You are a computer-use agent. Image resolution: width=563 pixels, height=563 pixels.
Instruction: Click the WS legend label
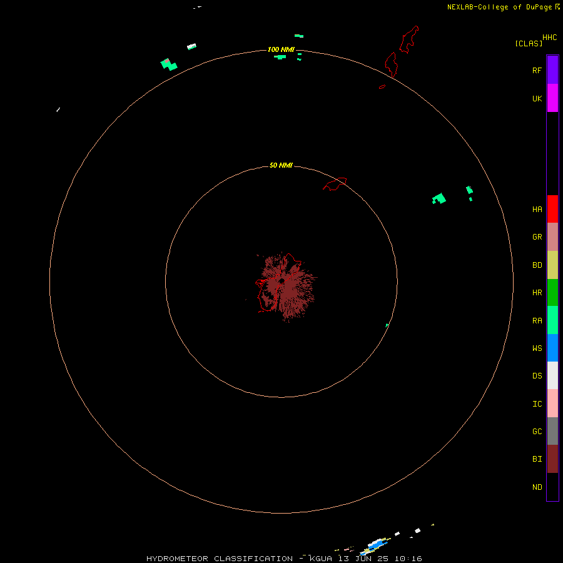(537, 348)
